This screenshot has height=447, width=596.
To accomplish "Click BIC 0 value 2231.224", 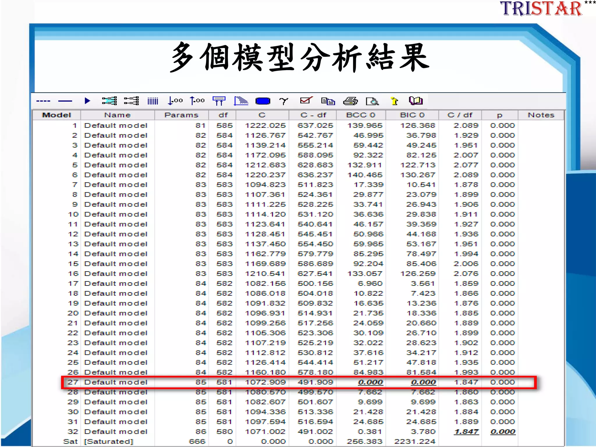I will pyautogui.click(x=415, y=441).
